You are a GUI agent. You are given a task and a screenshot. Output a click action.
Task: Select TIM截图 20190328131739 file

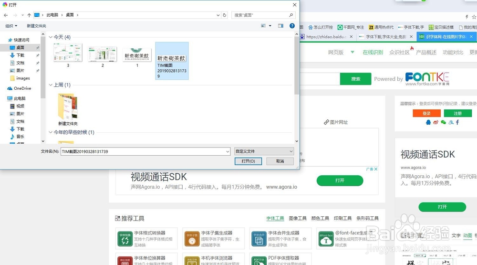pyautogui.click(x=172, y=61)
